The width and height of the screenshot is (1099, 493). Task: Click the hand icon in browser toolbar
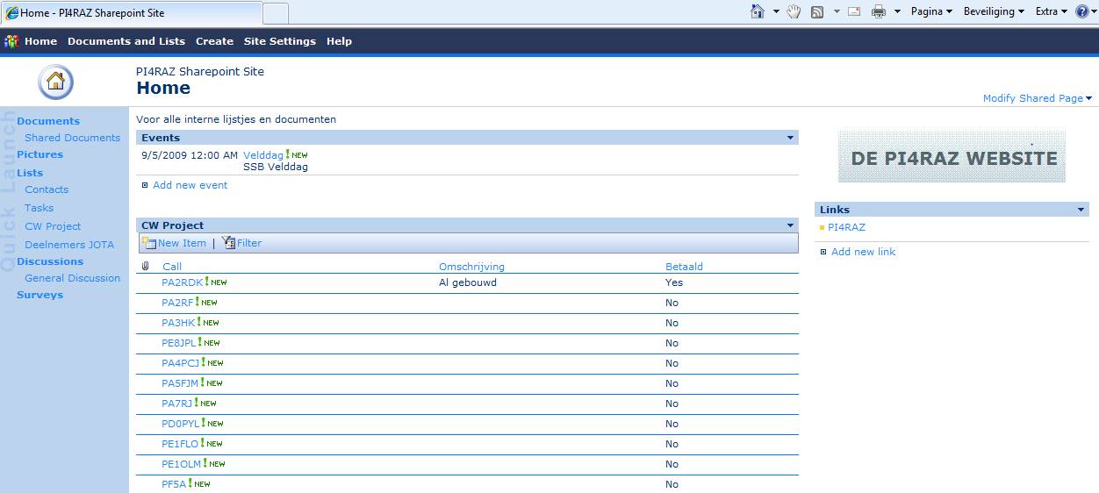(794, 11)
